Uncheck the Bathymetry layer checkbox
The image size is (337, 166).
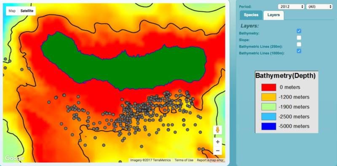pyautogui.click(x=299, y=31)
